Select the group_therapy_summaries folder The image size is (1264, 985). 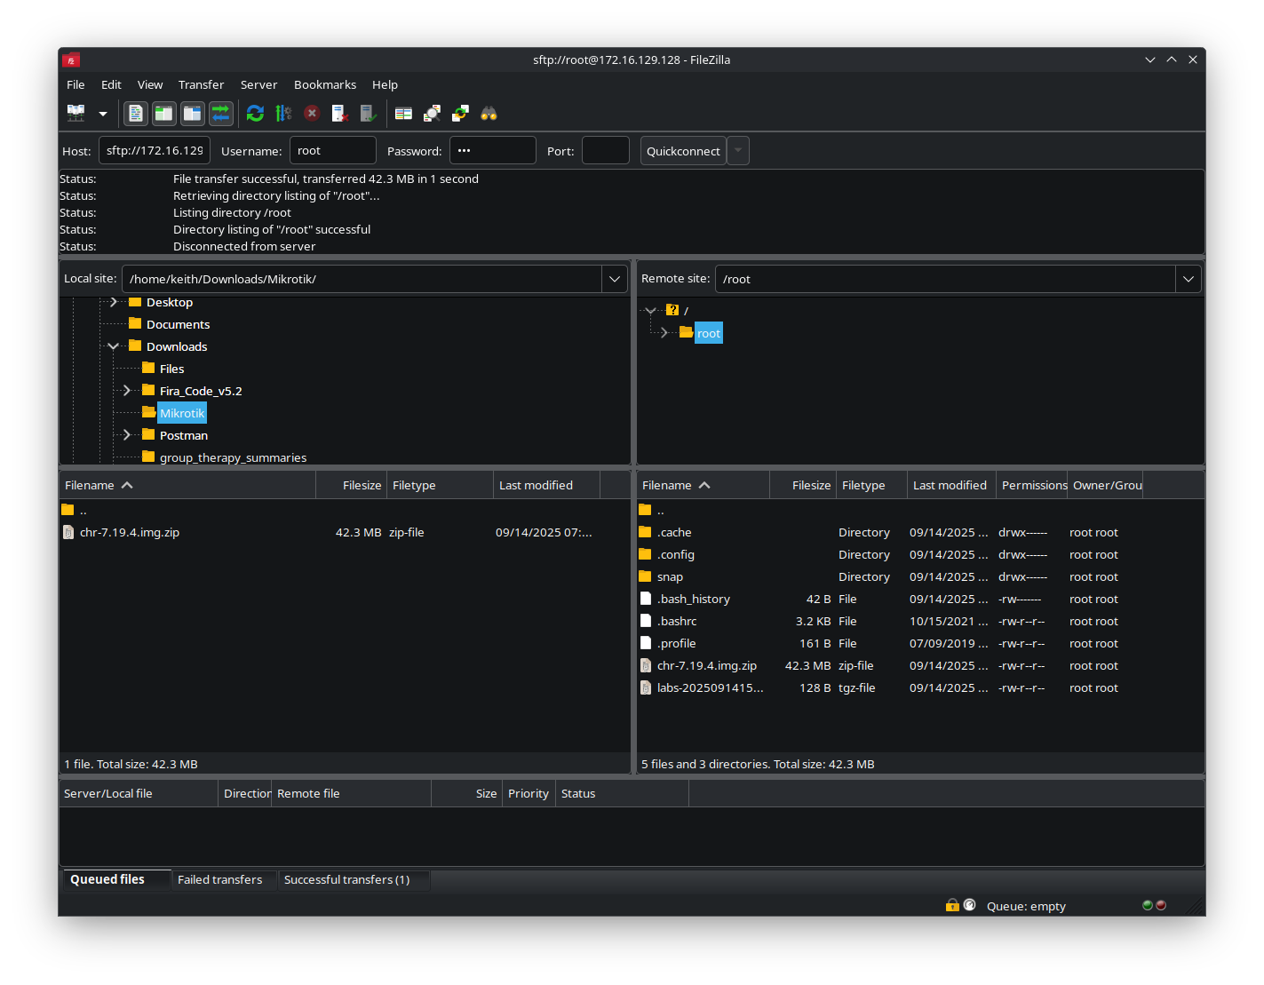(x=233, y=457)
